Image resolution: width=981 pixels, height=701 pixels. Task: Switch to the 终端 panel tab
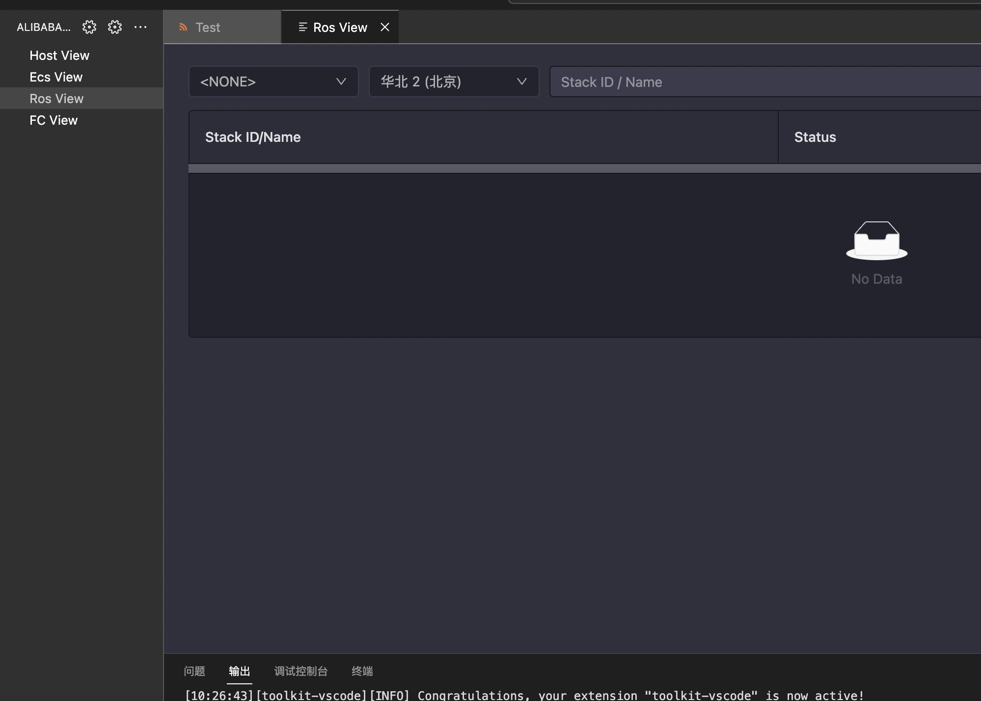click(x=362, y=671)
